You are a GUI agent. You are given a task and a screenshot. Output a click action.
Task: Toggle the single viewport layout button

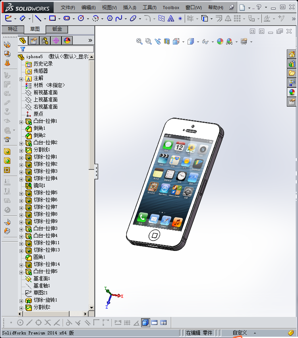click(x=155, y=323)
